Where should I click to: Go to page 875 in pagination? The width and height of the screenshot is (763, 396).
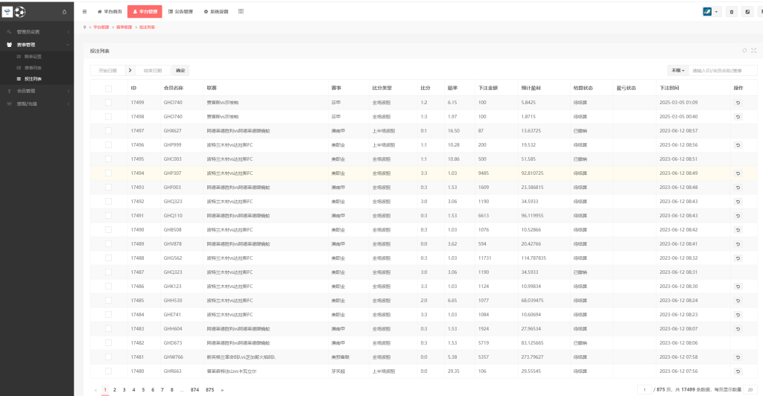point(209,390)
